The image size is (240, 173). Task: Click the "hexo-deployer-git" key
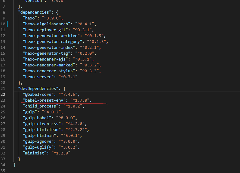(x=45, y=30)
